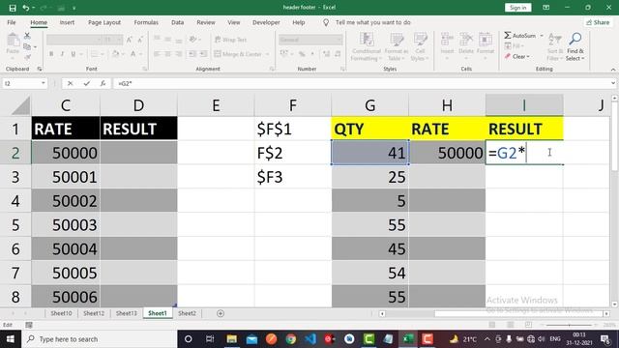Click the Share button

(598, 22)
